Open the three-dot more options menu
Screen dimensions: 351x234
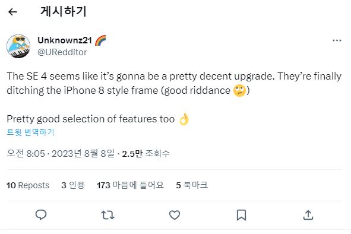tap(337, 40)
